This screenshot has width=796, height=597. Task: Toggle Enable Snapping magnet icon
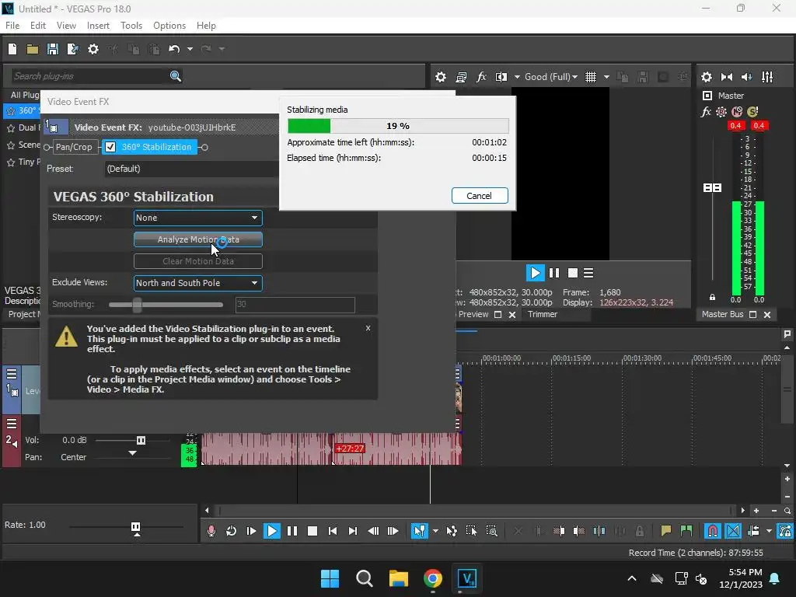click(712, 531)
